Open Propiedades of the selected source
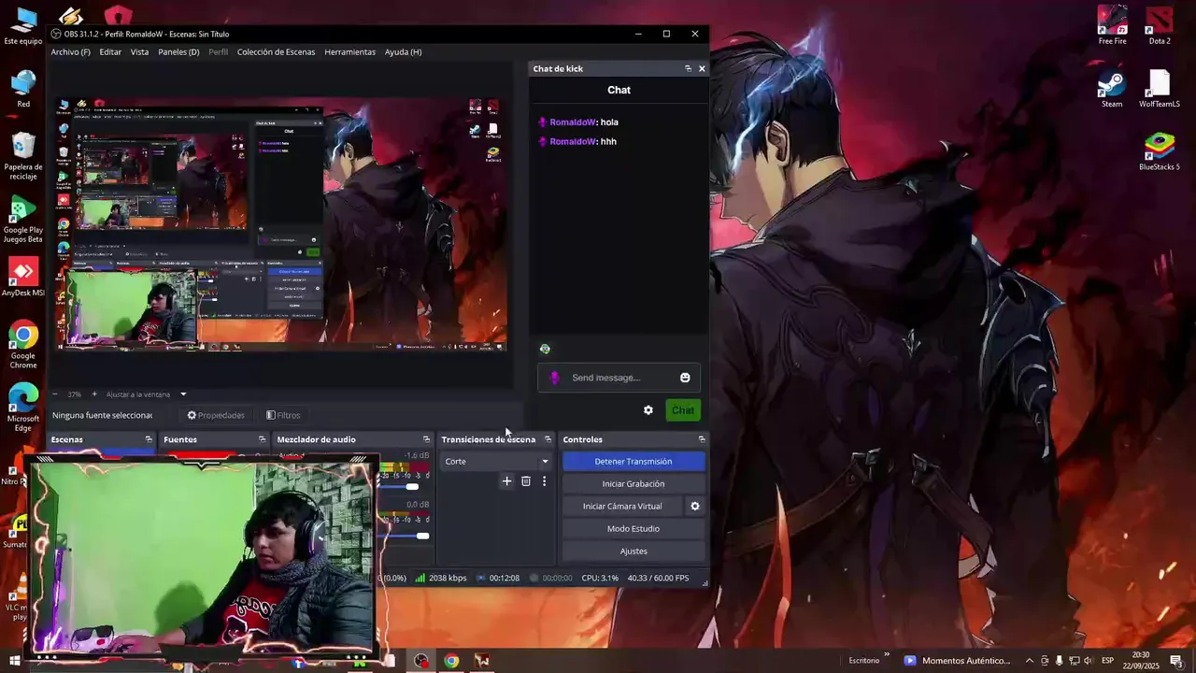This screenshot has width=1196, height=673. (x=216, y=415)
